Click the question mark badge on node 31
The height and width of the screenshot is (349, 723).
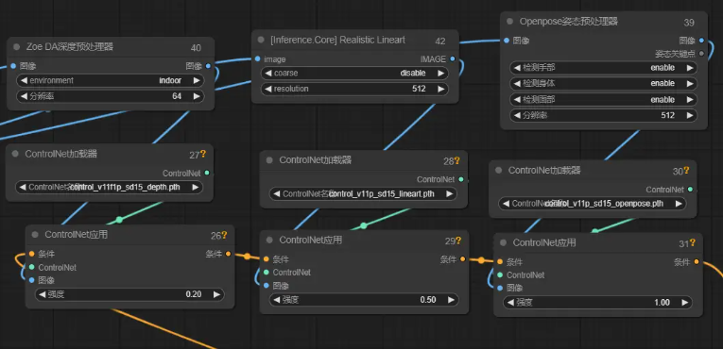pos(693,242)
